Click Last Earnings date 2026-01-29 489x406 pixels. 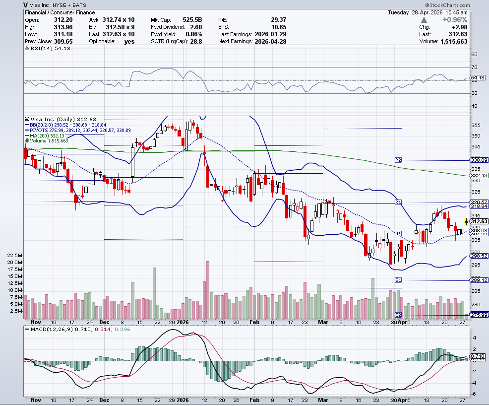pyautogui.click(x=270, y=34)
